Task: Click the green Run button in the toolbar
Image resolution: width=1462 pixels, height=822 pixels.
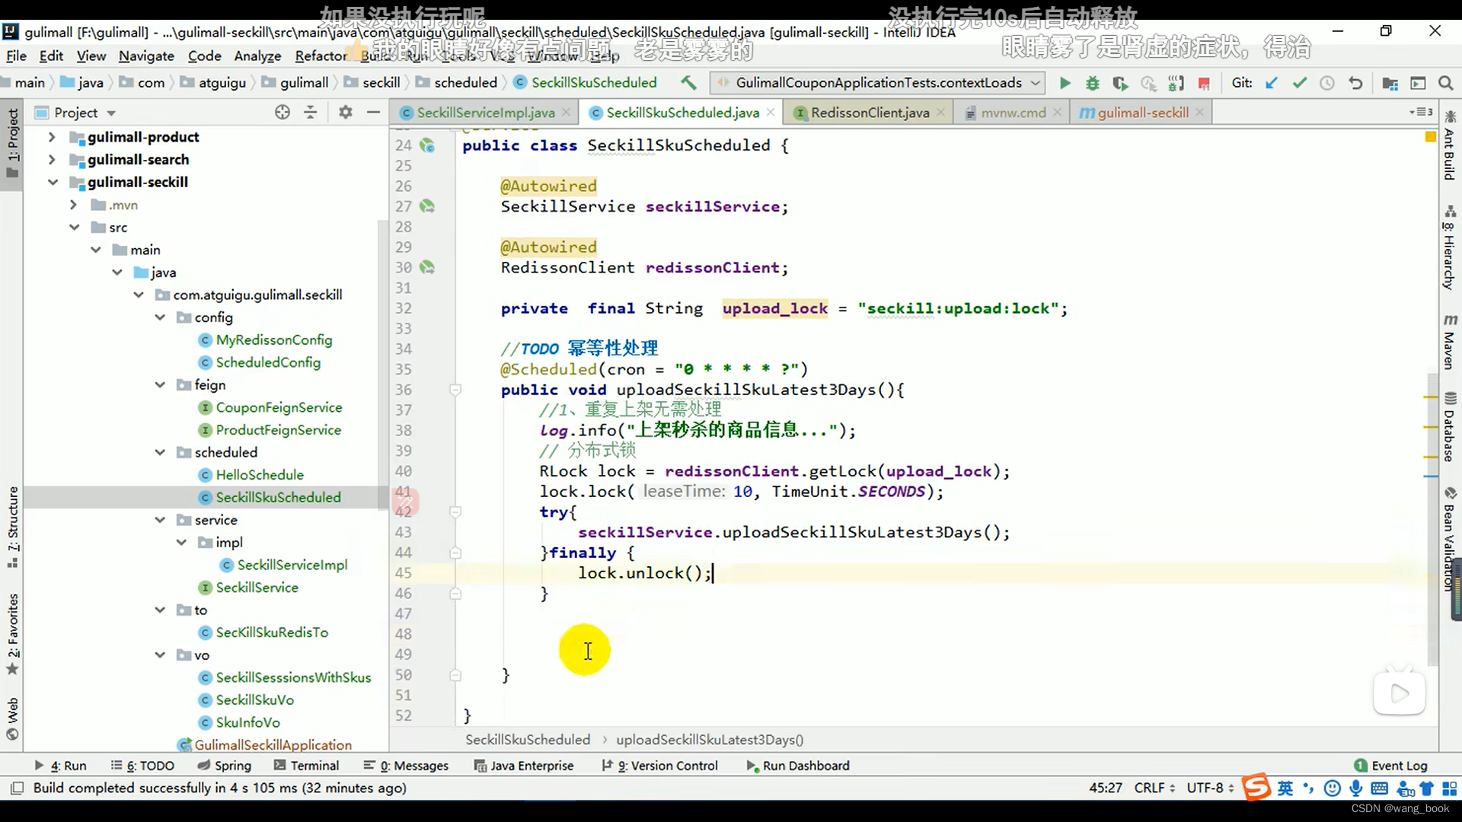Action: tap(1065, 83)
